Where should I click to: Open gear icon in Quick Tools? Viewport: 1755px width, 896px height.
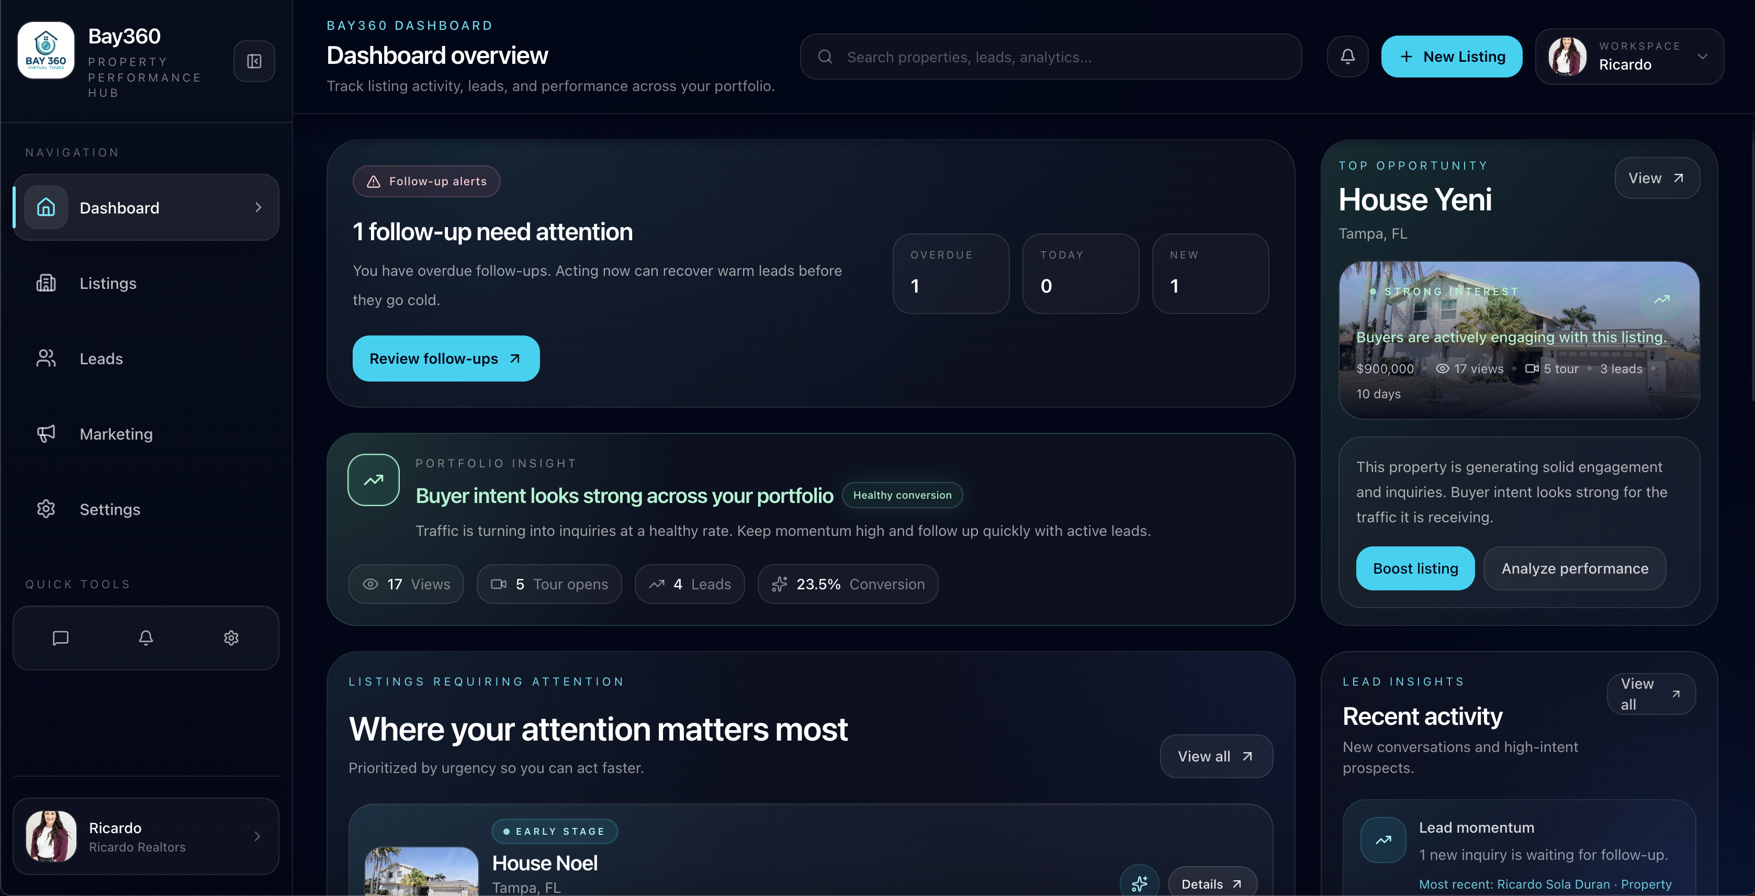pyautogui.click(x=231, y=638)
